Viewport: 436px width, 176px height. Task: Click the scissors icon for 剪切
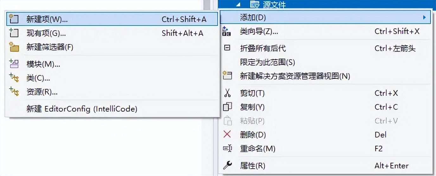click(227, 93)
